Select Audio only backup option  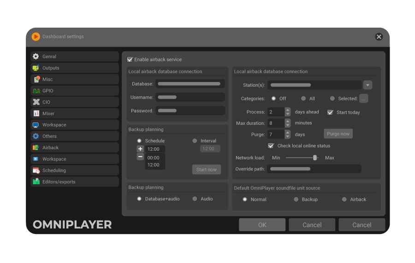tap(195, 199)
